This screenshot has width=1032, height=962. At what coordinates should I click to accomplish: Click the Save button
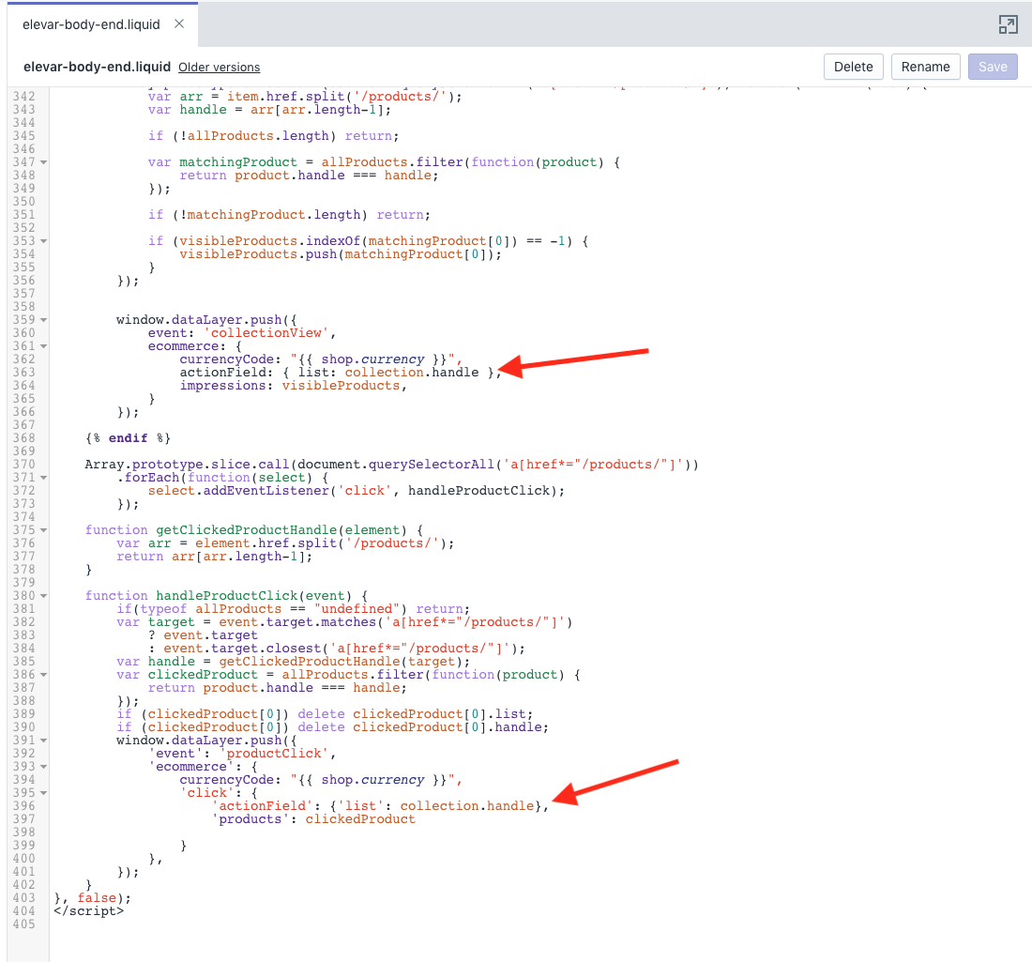tap(993, 67)
